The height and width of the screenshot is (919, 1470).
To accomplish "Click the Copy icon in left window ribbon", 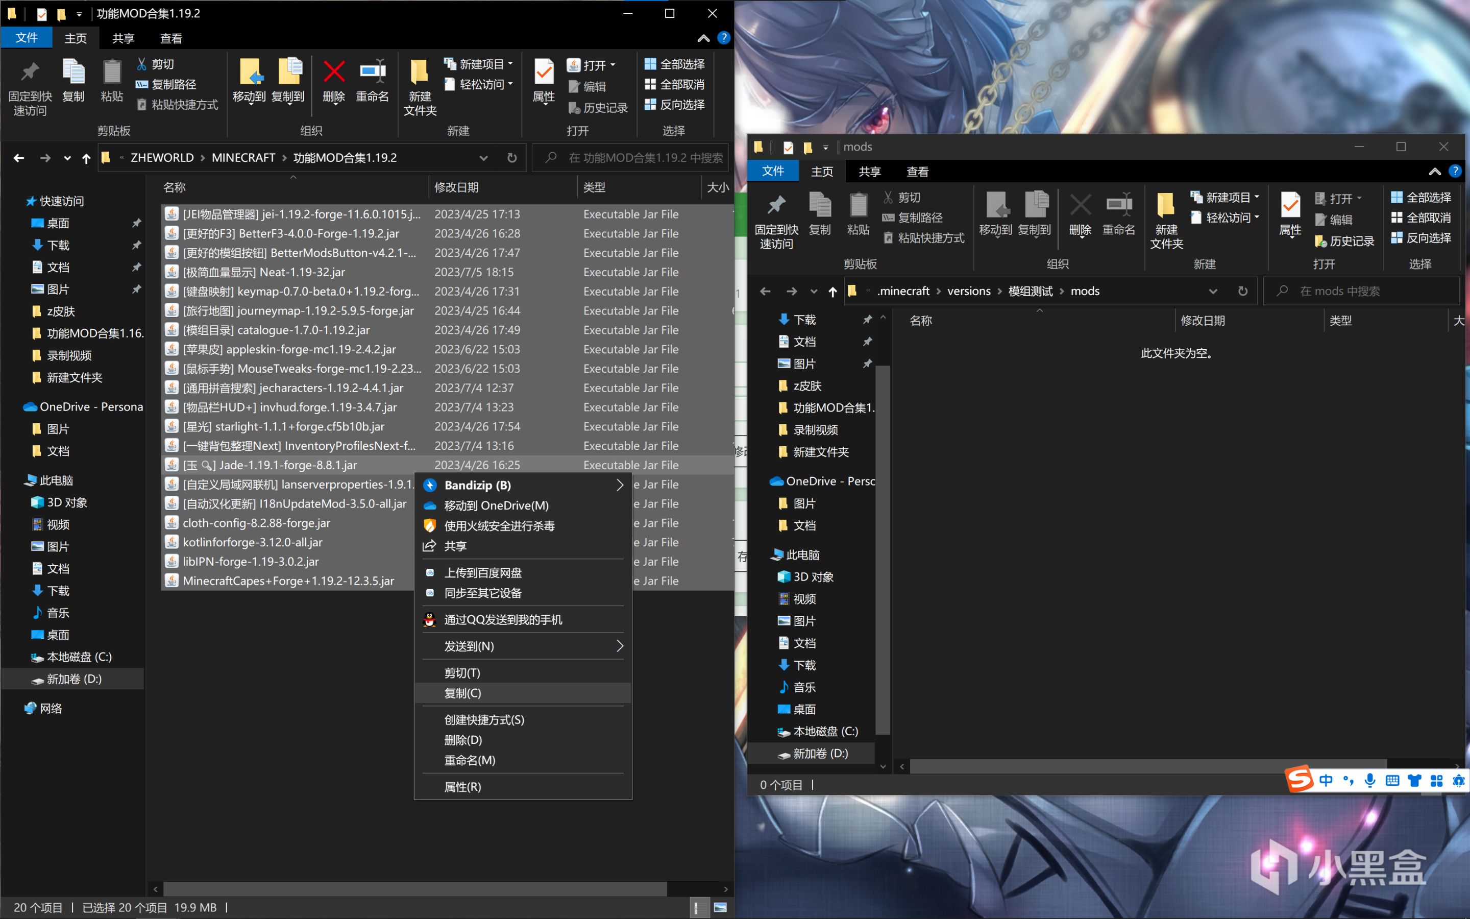I will point(73,80).
